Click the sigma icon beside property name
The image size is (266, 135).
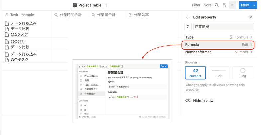[x=188, y=27]
